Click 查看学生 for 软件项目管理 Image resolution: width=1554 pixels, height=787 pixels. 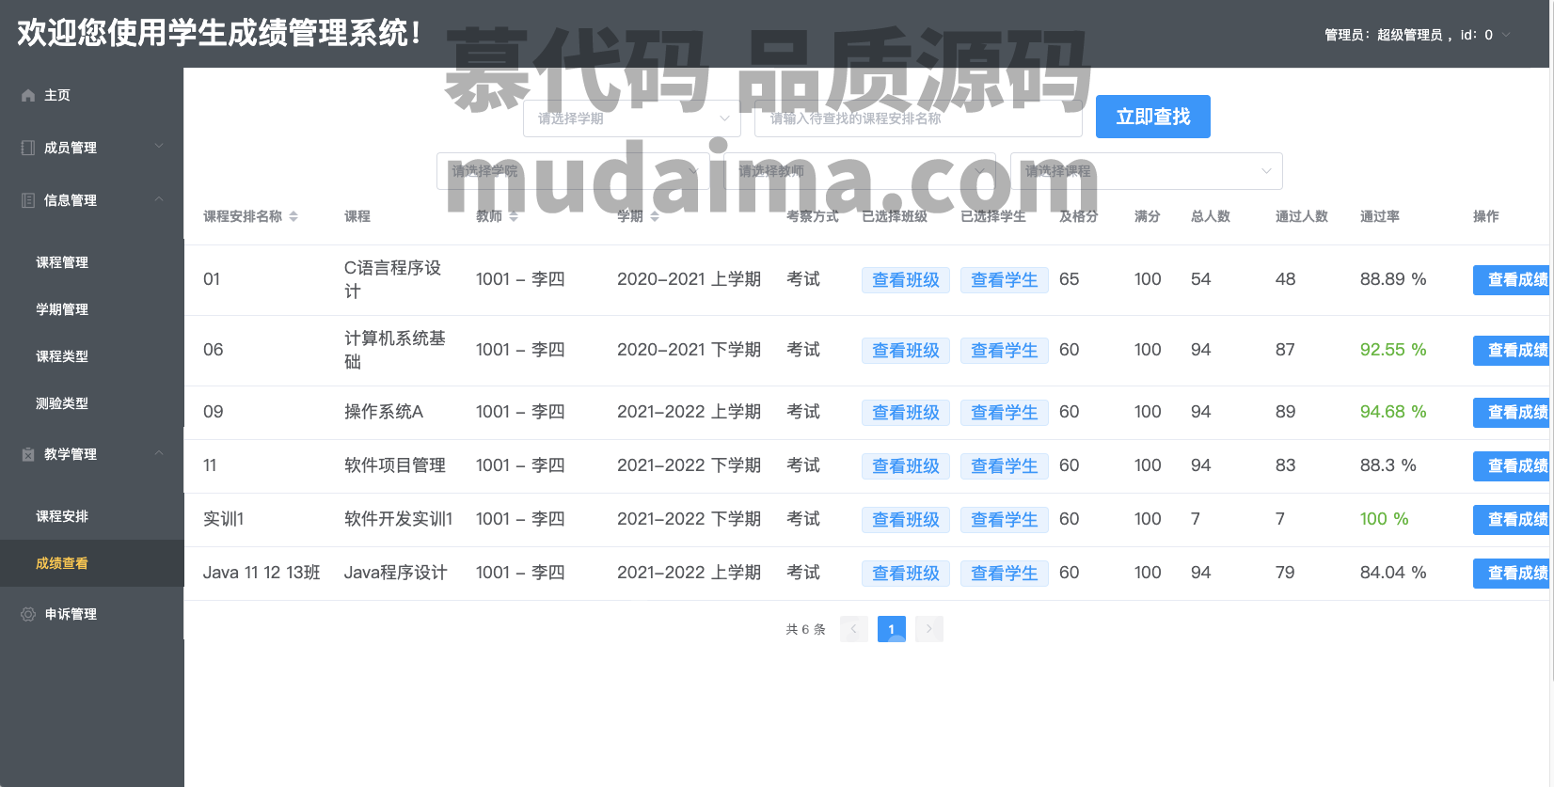coord(1005,466)
